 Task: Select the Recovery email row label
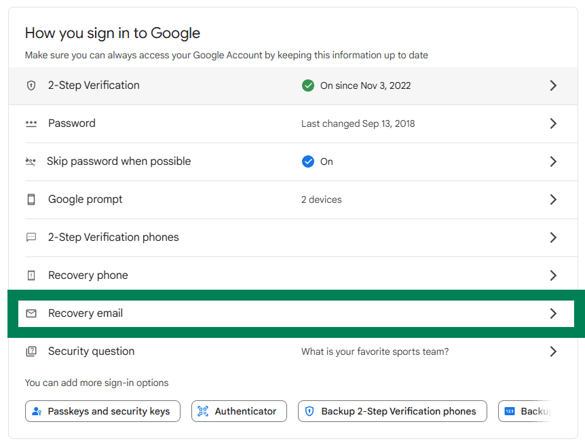(86, 313)
